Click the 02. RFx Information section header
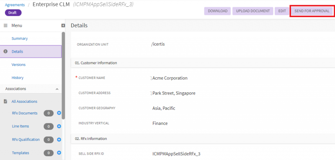The image size is (335, 160). click(x=203, y=138)
